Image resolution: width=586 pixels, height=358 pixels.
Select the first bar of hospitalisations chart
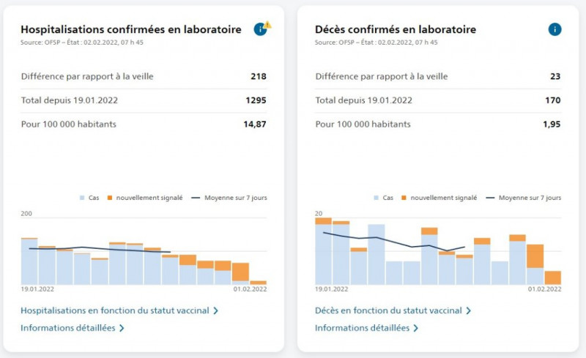pos(29,261)
